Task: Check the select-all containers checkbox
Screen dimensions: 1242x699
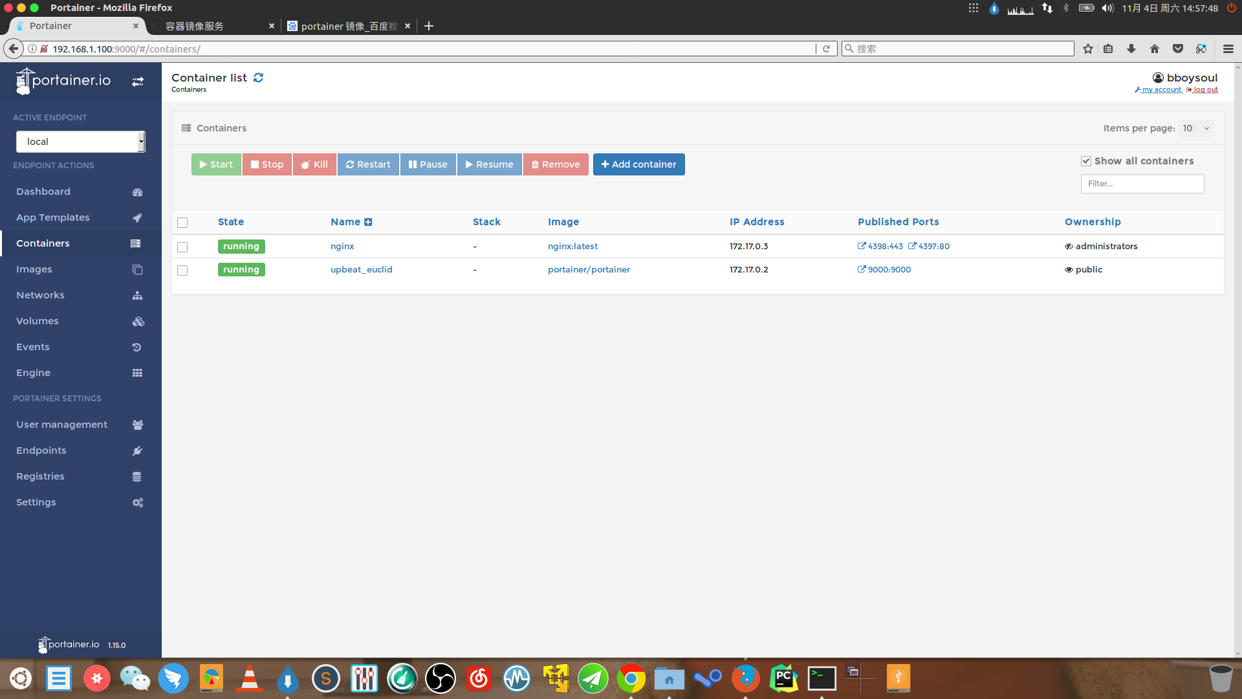Action: pyautogui.click(x=182, y=222)
